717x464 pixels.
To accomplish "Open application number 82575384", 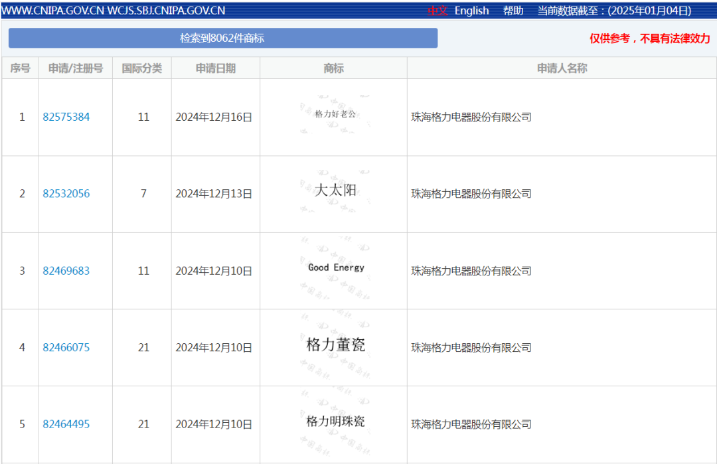I will click(66, 117).
